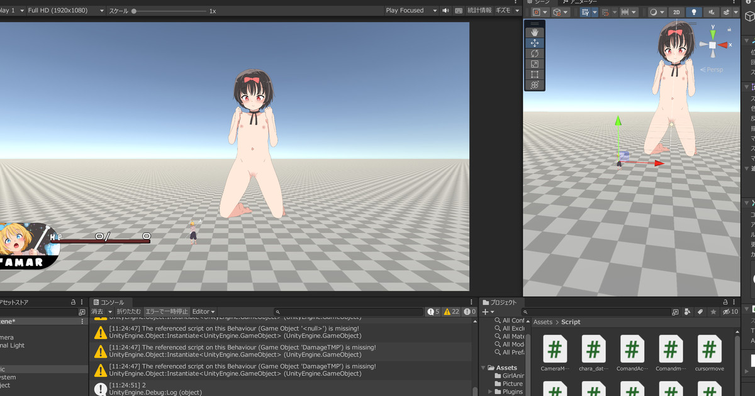Image resolution: width=755 pixels, height=396 pixels.
Task: Collapse the Assets folder tree arrow
Action: coord(484,368)
